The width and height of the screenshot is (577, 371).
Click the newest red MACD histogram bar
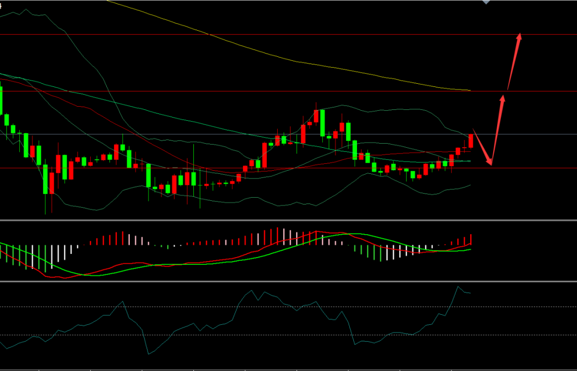(x=471, y=239)
